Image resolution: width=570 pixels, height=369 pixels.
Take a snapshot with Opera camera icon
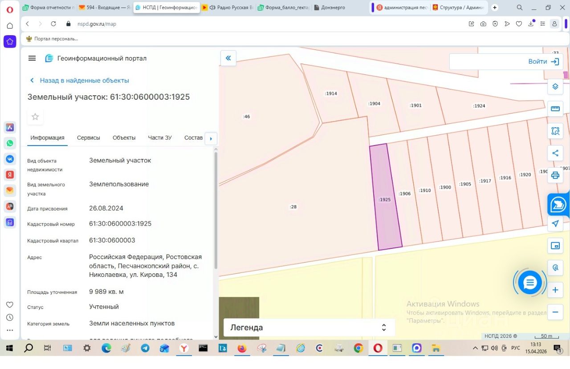pyautogui.click(x=483, y=24)
